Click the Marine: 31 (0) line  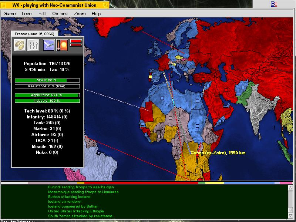click(47, 129)
